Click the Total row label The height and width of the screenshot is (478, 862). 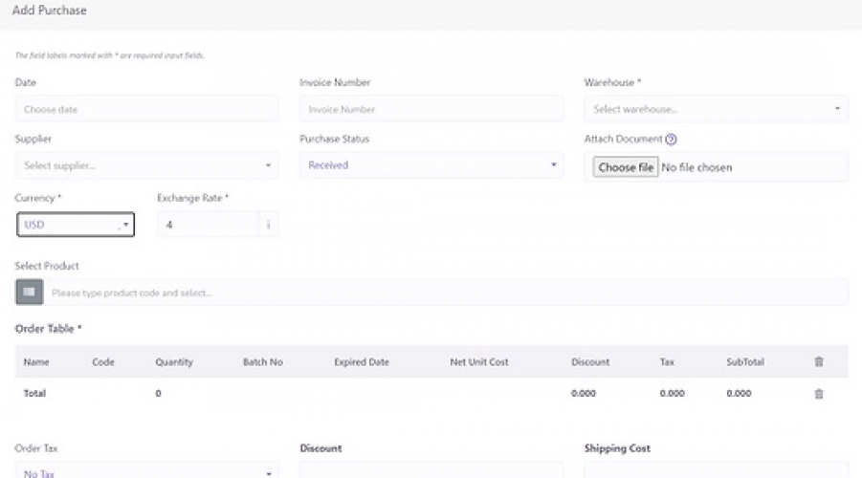tap(34, 393)
